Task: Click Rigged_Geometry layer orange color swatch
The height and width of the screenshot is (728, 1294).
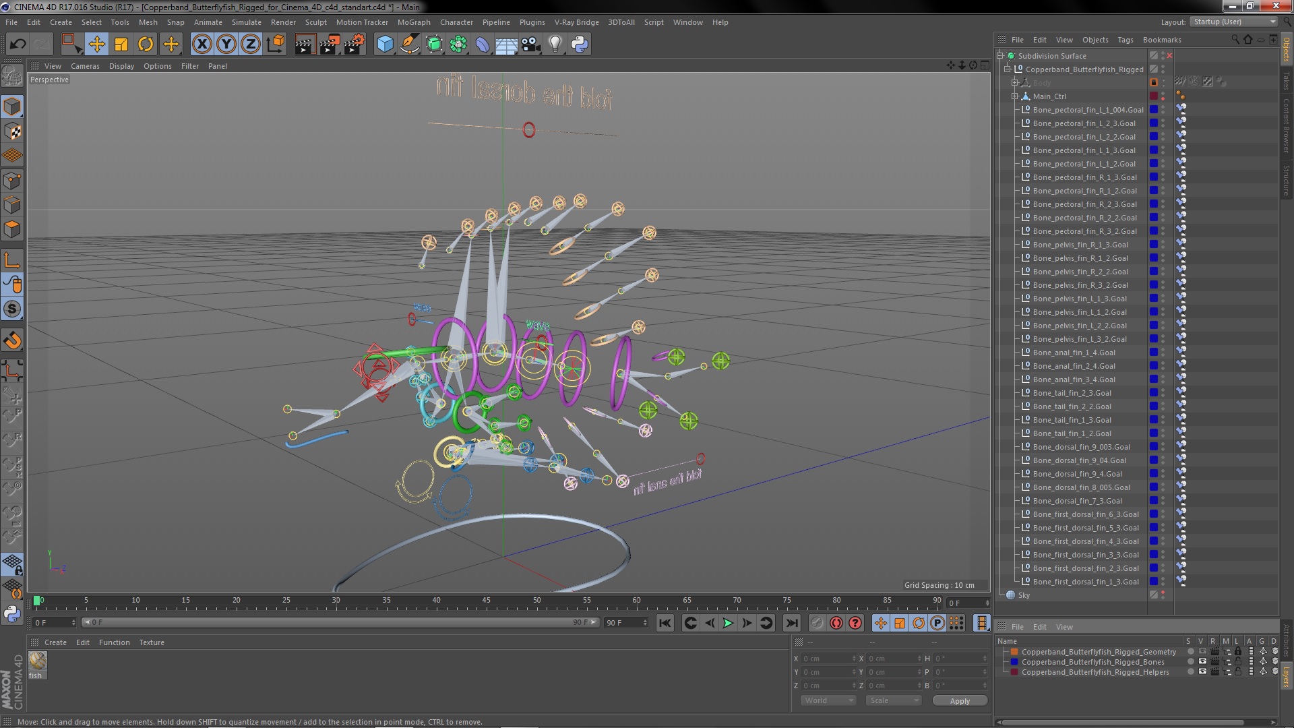Action: (x=1014, y=652)
